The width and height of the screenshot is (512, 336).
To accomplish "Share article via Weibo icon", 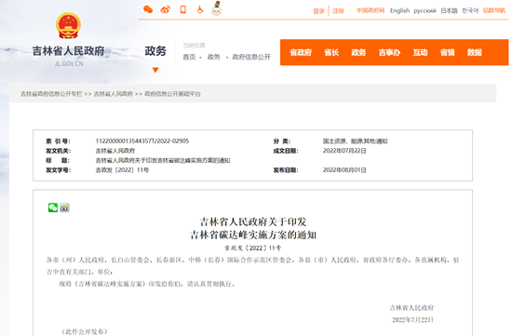I will point(64,208).
